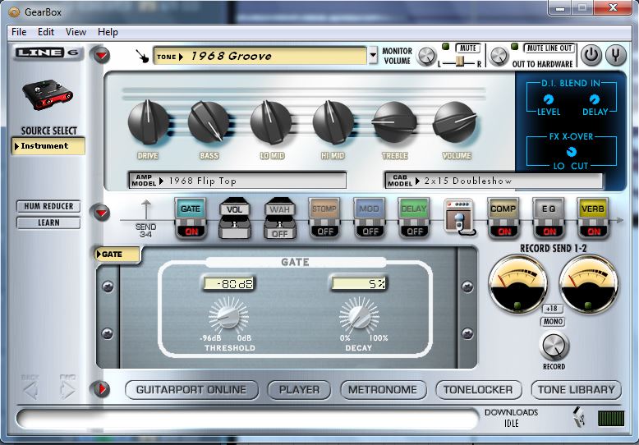Open the View menu
639x445 pixels.
(x=76, y=32)
